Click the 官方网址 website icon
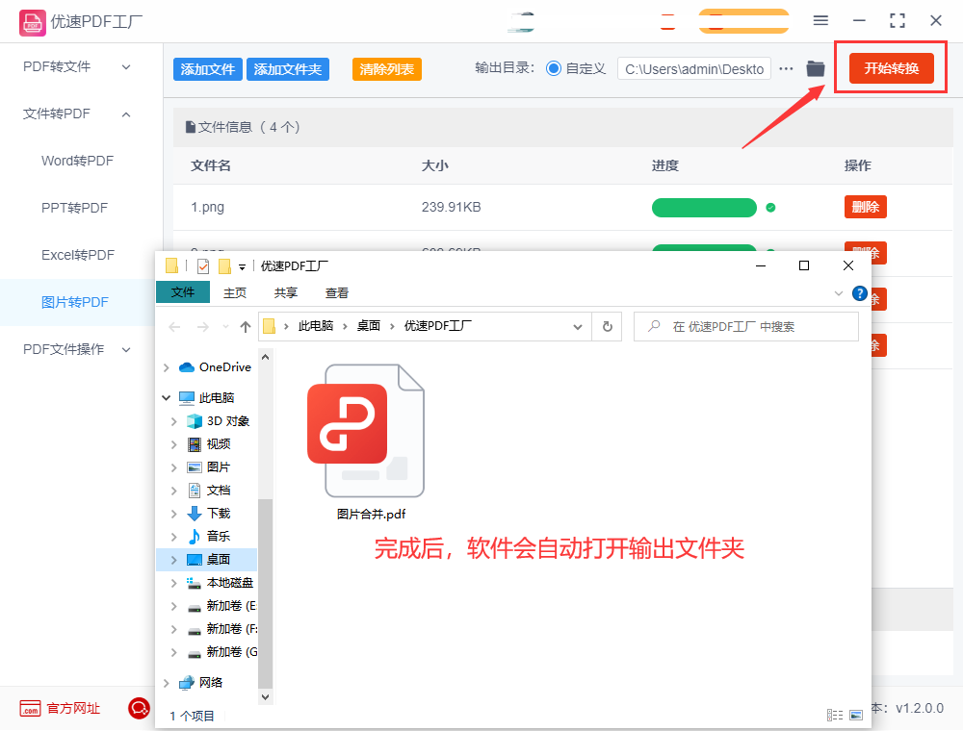 pos(30,708)
